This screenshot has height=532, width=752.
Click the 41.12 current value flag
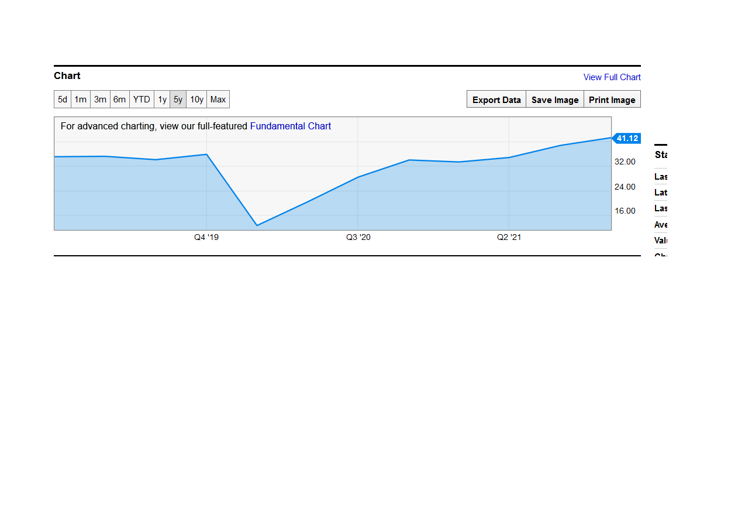pyautogui.click(x=626, y=138)
